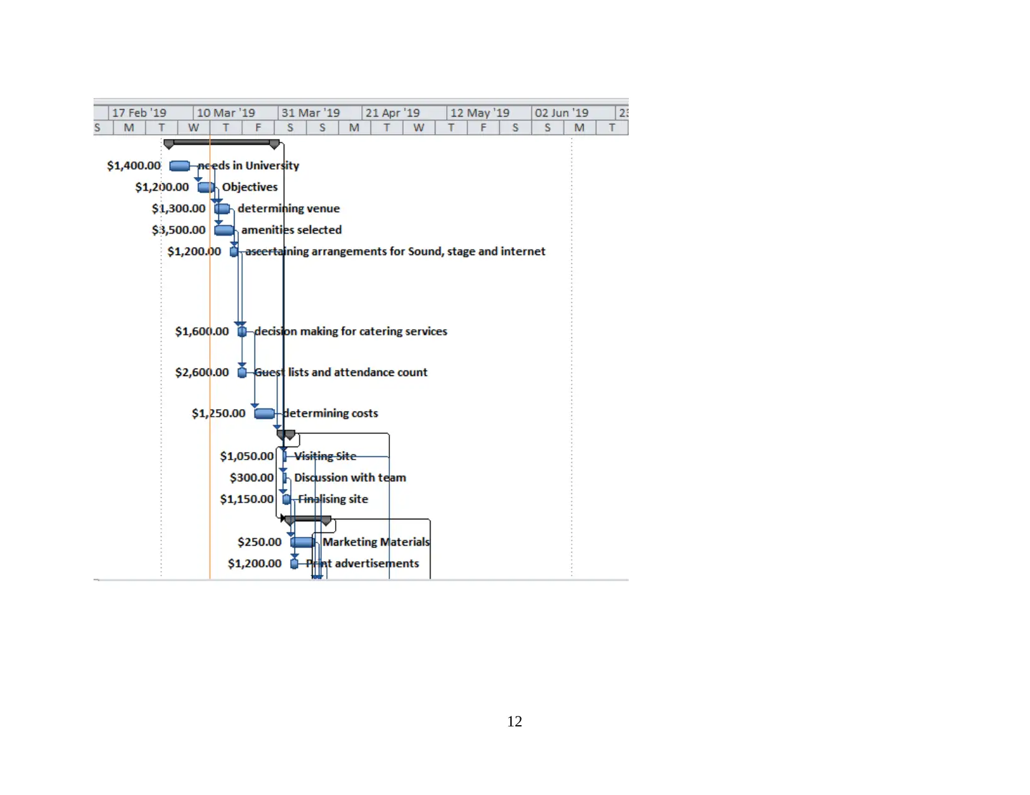This screenshot has height=795, width=1030.
Task: Select the 'ascertaining arrangements' task bar
Action: coord(234,251)
